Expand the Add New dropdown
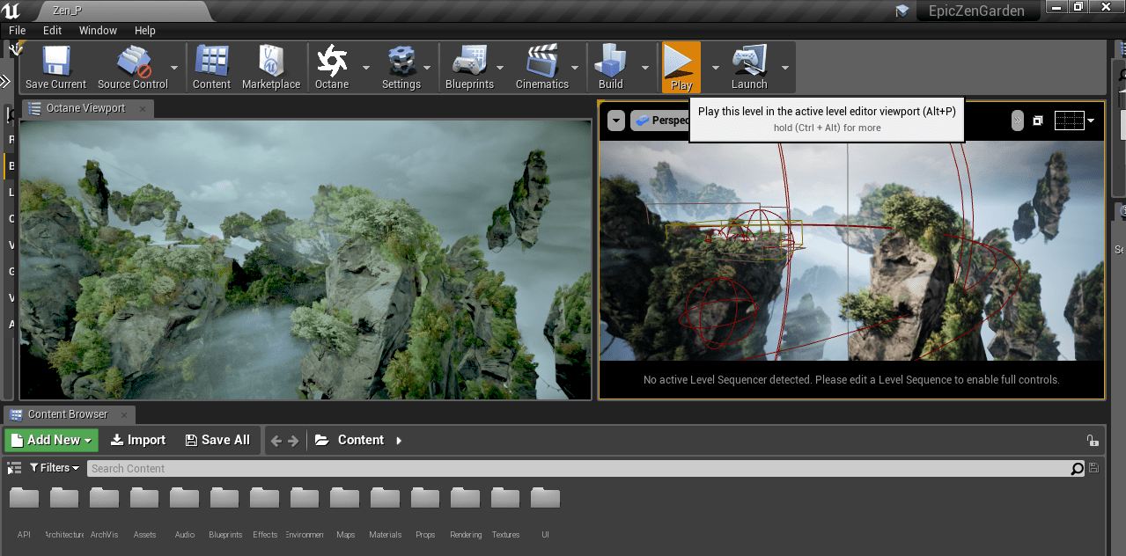The image size is (1126, 556). (50, 440)
